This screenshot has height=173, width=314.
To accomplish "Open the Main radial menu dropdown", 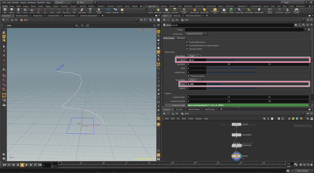I will point(86,2).
